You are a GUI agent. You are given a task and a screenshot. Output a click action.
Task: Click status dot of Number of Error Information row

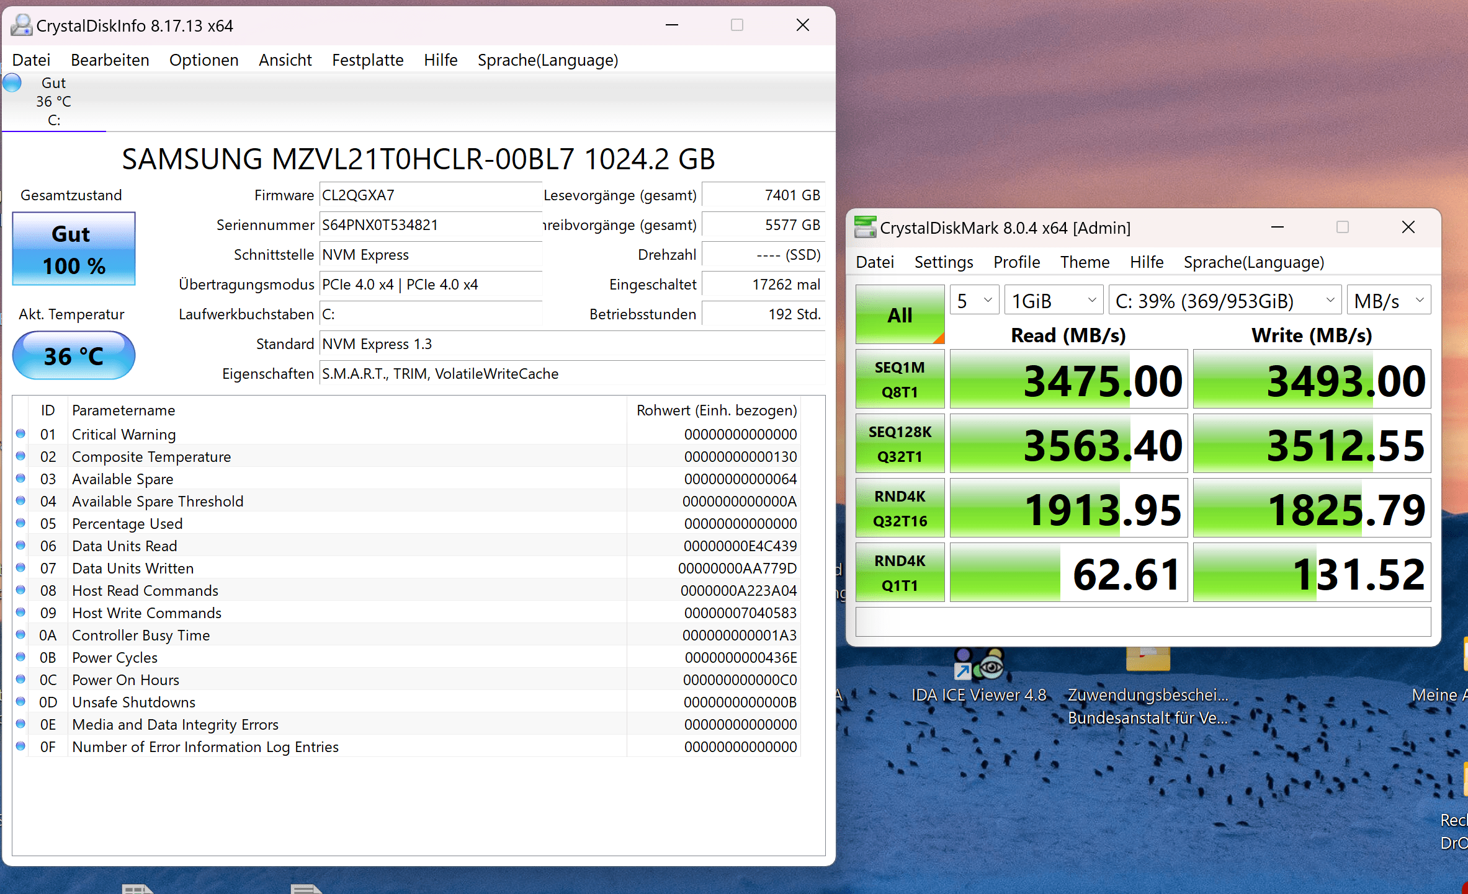tap(20, 746)
